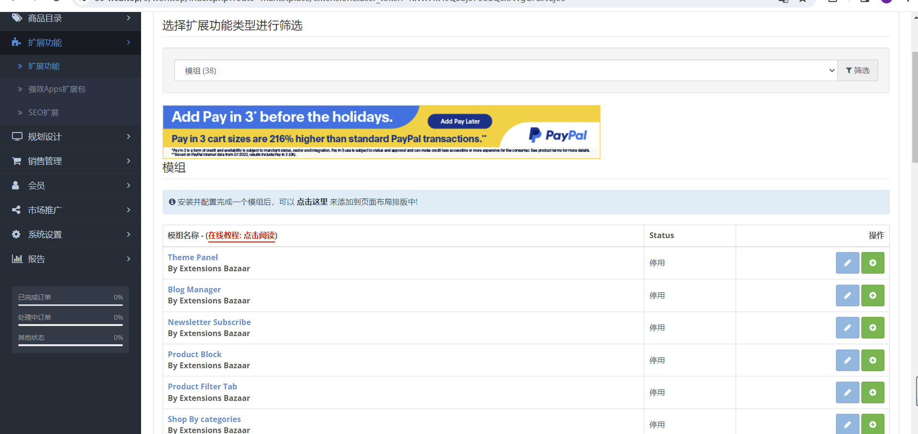The image size is (918, 434).
Task: Edit the Product Block module
Action: pos(847,360)
